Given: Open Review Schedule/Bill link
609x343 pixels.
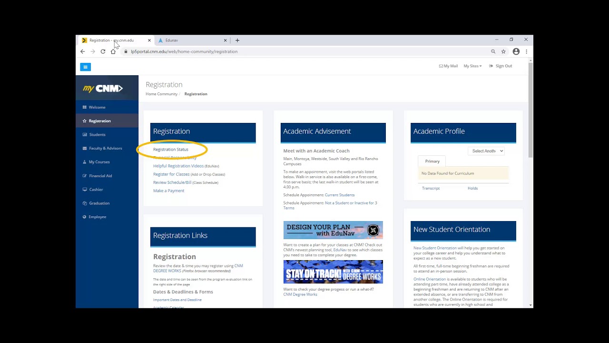Looking at the screenshot, I should 172,182.
